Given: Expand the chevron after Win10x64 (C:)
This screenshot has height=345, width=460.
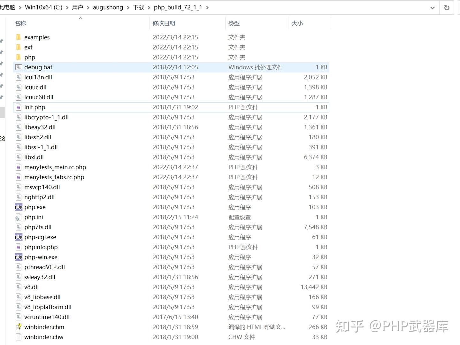Looking at the screenshot, I should (x=67, y=7).
